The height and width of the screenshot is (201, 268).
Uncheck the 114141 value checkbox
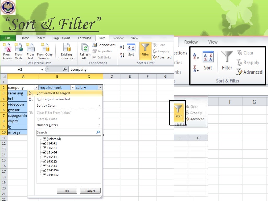click(x=44, y=143)
